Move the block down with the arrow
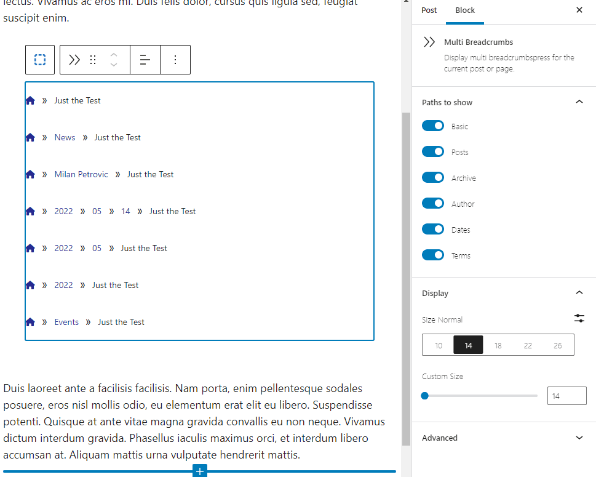The image size is (596, 477). [x=114, y=65]
